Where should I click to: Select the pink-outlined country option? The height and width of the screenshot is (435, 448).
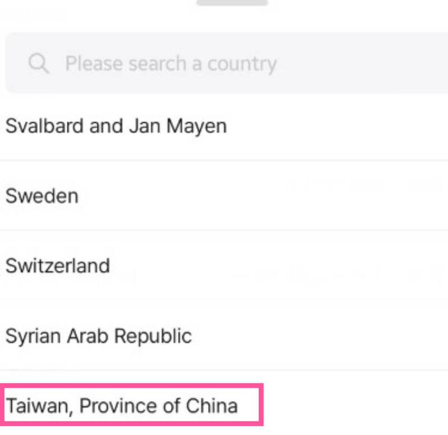[132, 405]
